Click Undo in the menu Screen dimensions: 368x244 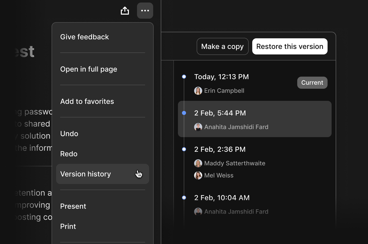(x=103, y=134)
